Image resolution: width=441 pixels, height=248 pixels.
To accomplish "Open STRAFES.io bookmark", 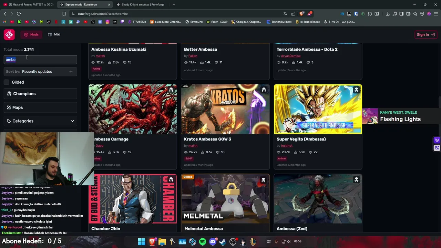I will [137, 22].
